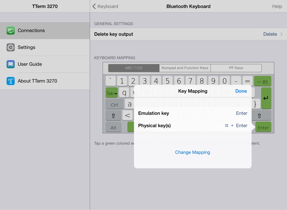
Task: Tap Change Mapping link
Action: coord(192,152)
